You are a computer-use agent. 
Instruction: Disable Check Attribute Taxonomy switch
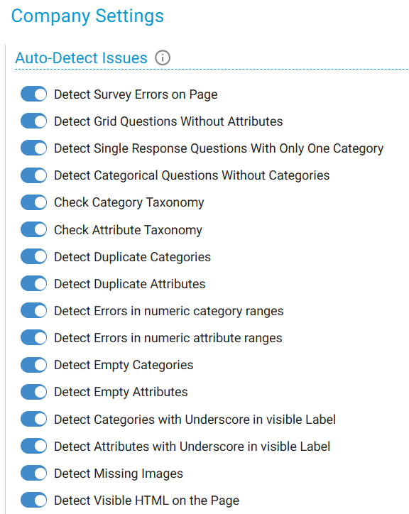[x=34, y=229]
